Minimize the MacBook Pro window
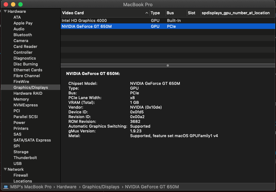Image resolution: width=276 pixels, height=192 pixels. coord(13,4)
